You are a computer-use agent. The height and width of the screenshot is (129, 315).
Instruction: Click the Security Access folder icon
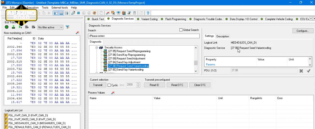point(101,48)
